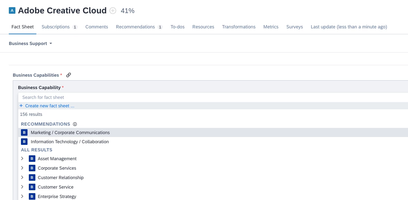Expand the Corporate Services tree node

[22, 168]
